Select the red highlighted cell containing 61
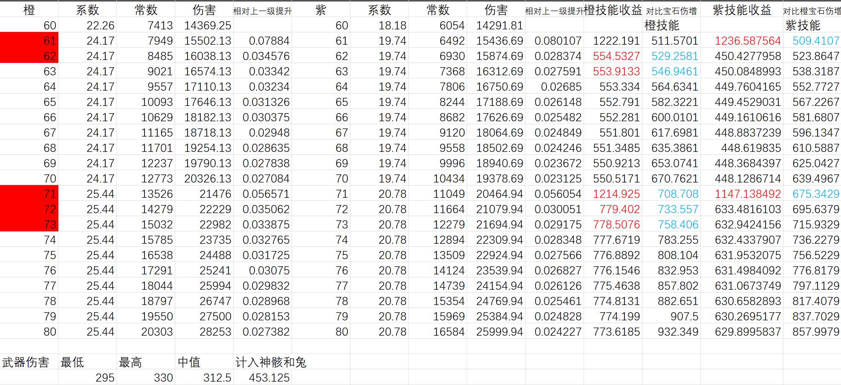Image resolution: width=841 pixels, height=385 pixels. (x=29, y=41)
